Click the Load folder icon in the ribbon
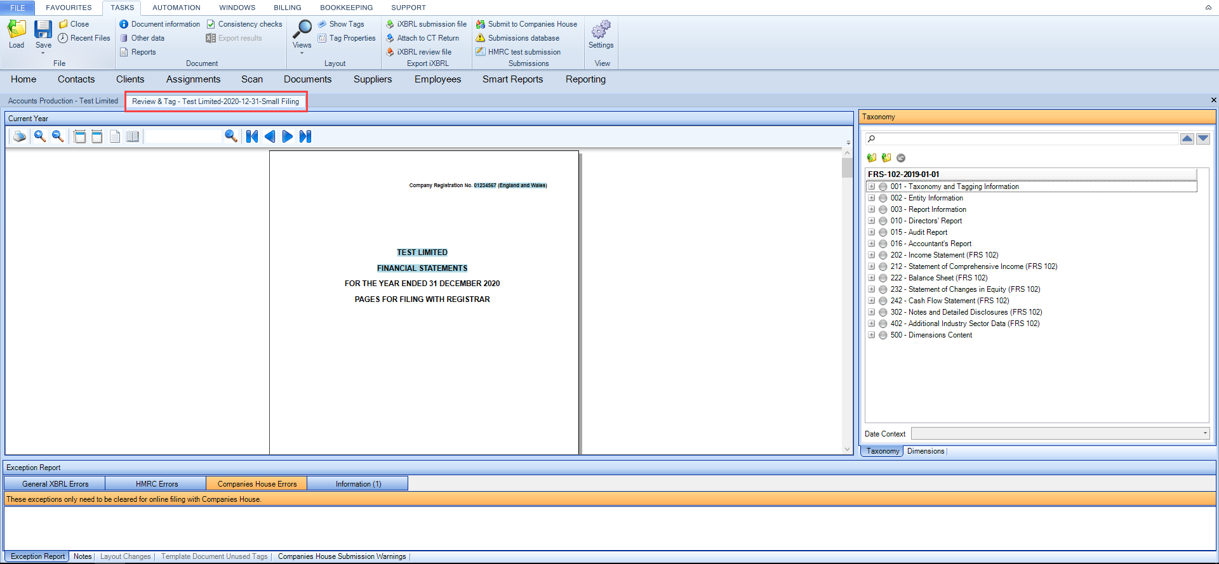This screenshot has height=564, width=1219. pos(17,30)
